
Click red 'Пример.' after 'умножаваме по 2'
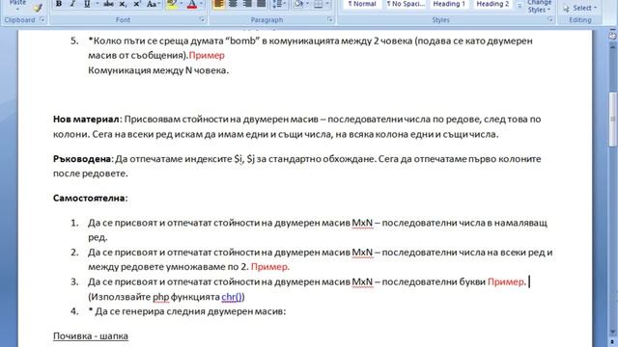270,267
